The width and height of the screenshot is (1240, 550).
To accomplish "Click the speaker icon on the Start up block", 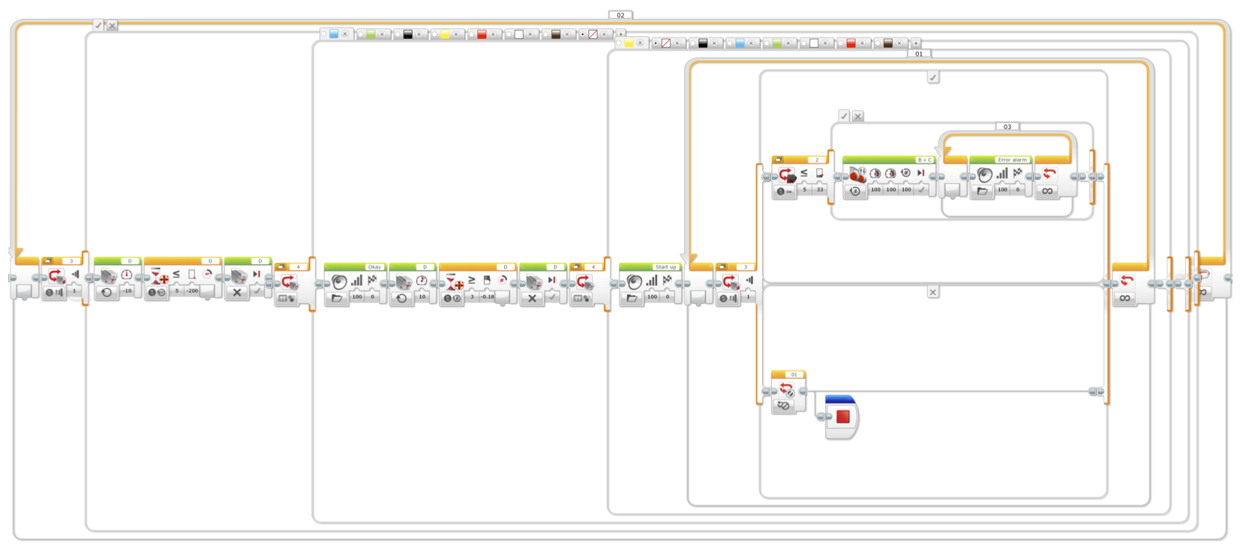I will (x=634, y=281).
